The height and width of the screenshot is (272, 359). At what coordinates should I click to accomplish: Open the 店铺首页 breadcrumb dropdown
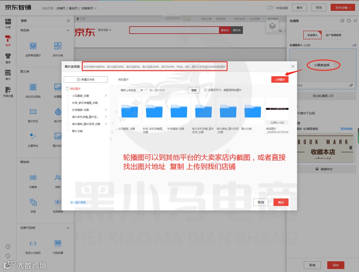pos(89,8)
